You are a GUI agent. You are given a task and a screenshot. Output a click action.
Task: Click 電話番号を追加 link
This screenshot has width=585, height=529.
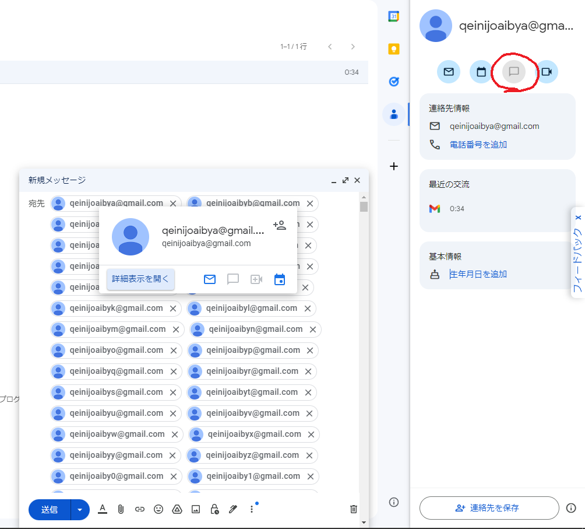tap(478, 145)
